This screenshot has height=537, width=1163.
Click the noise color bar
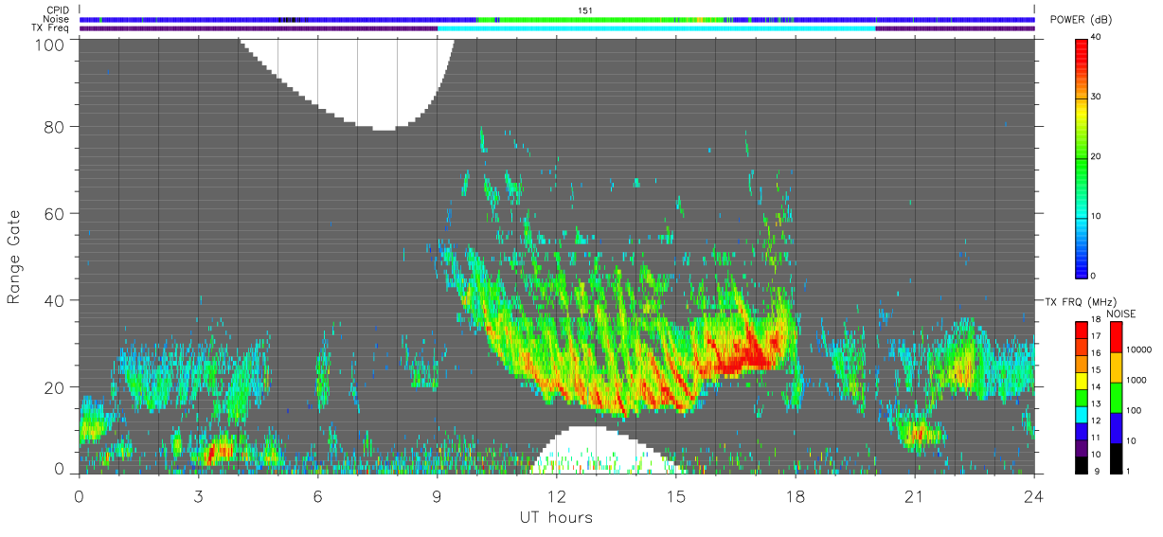pos(1116,397)
